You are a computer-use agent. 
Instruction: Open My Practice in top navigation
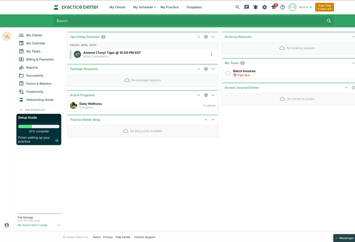(170, 7)
